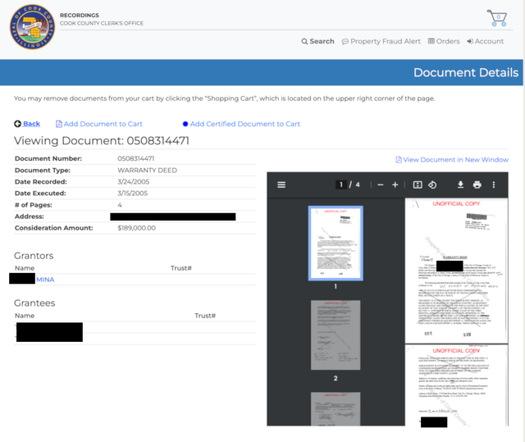Click Add Document to Cart
This screenshot has width=525, height=442.
tap(99, 124)
